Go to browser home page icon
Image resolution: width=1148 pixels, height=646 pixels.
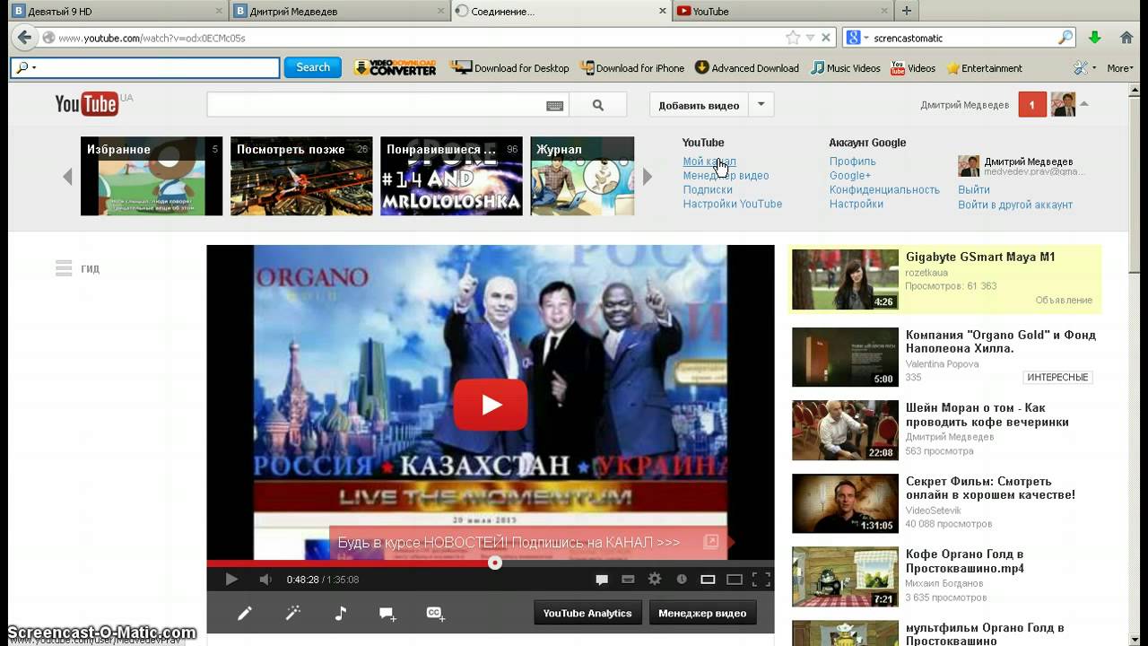click(1126, 38)
